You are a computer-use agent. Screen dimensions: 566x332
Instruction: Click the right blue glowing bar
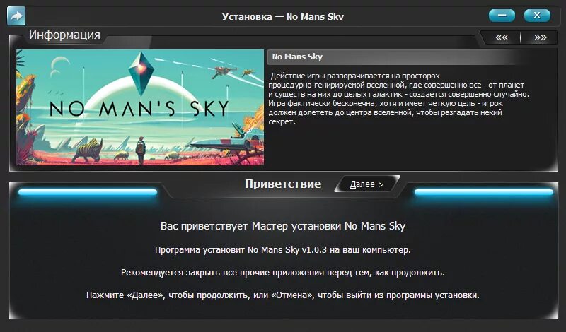[484, 192]
